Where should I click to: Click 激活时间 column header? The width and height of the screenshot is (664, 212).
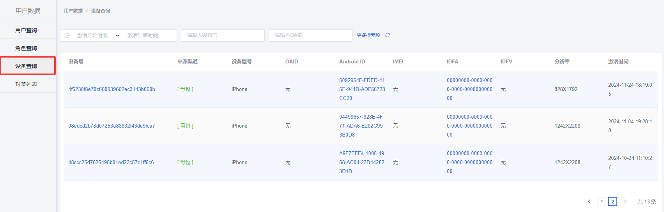(618, 61)
